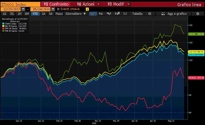Open the Tabella view

[137, 14]
